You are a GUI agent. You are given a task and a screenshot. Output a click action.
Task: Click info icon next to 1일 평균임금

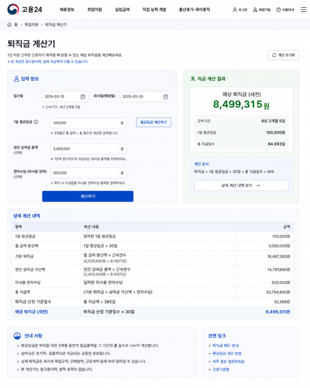coord(36,122)
